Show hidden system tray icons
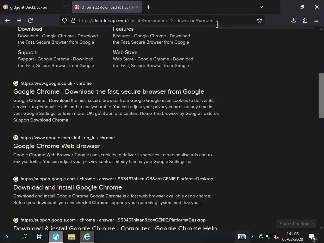Screen dimensions: 324x243 tap(253, 237)
